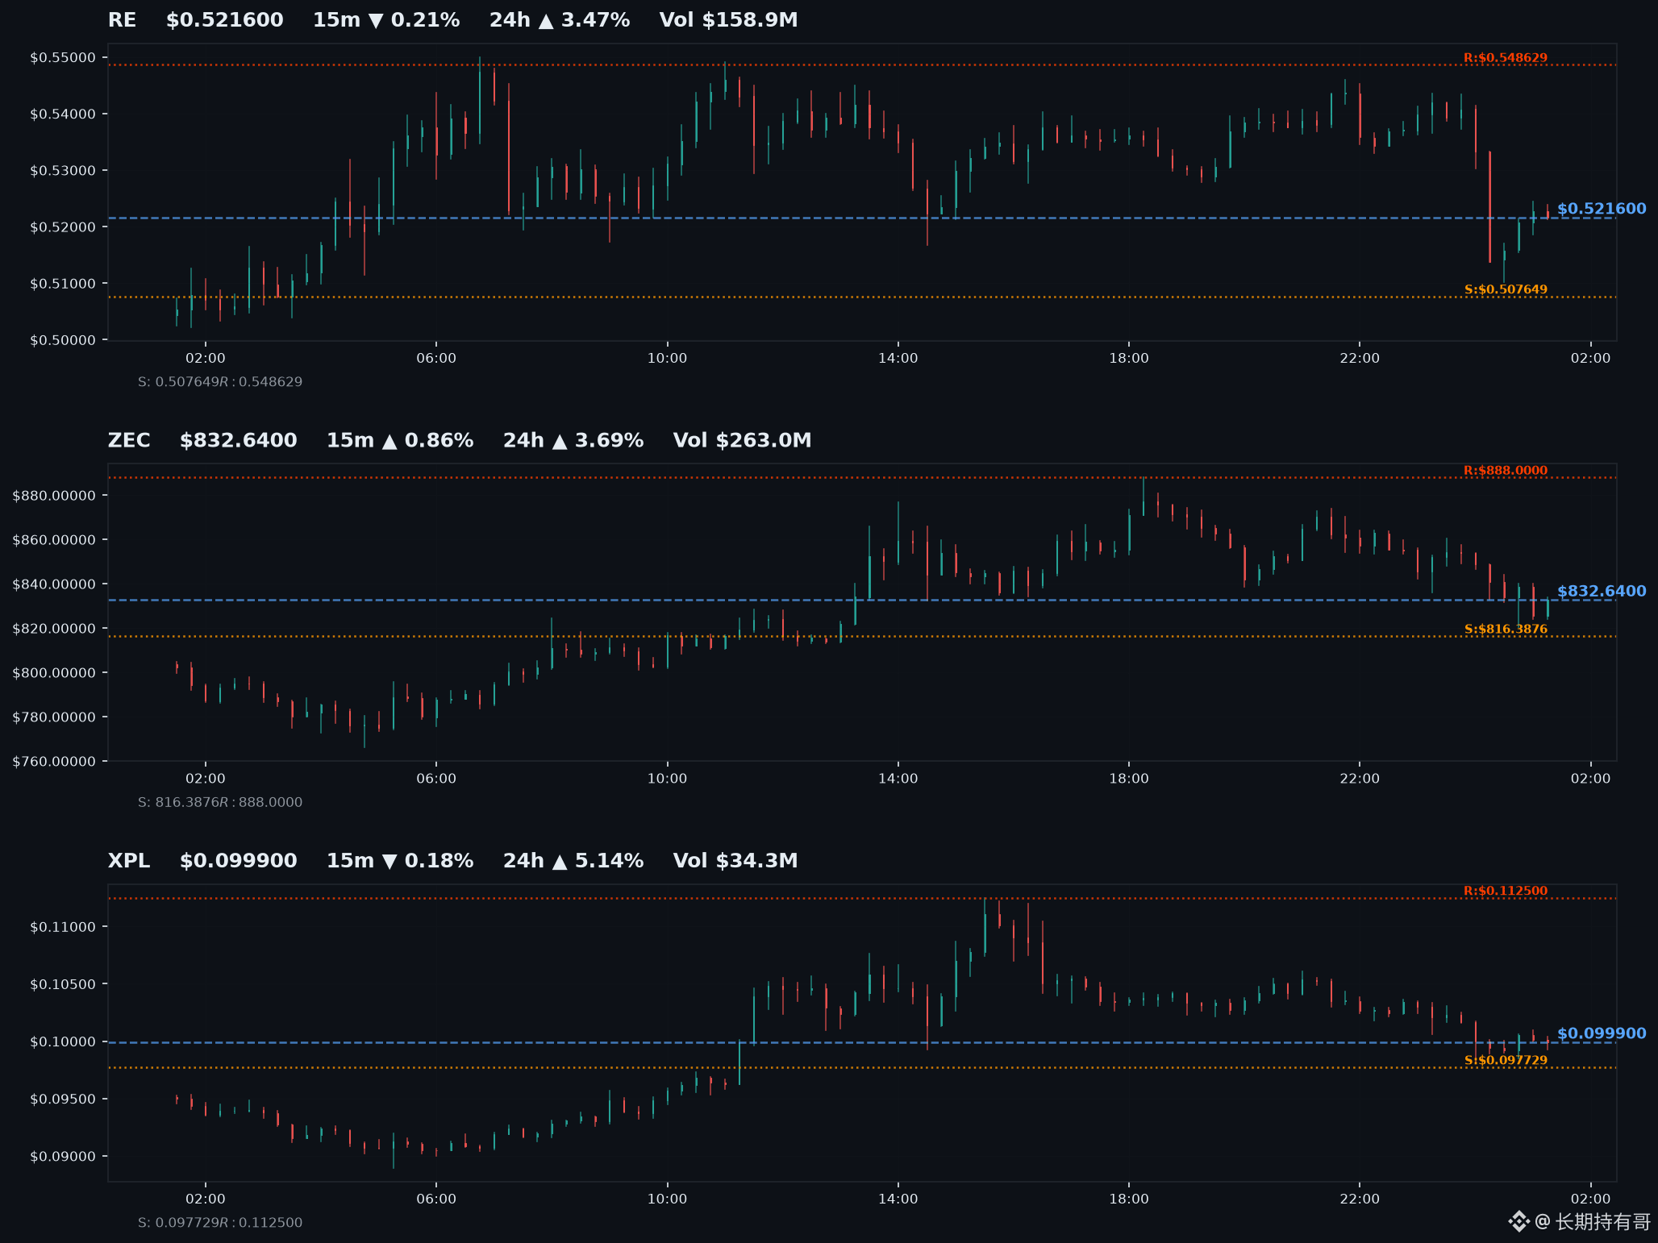This screenshot has width=1658, height=1243.
Task: Click XPL 24h change 5.14%
Action: point(573,861)
